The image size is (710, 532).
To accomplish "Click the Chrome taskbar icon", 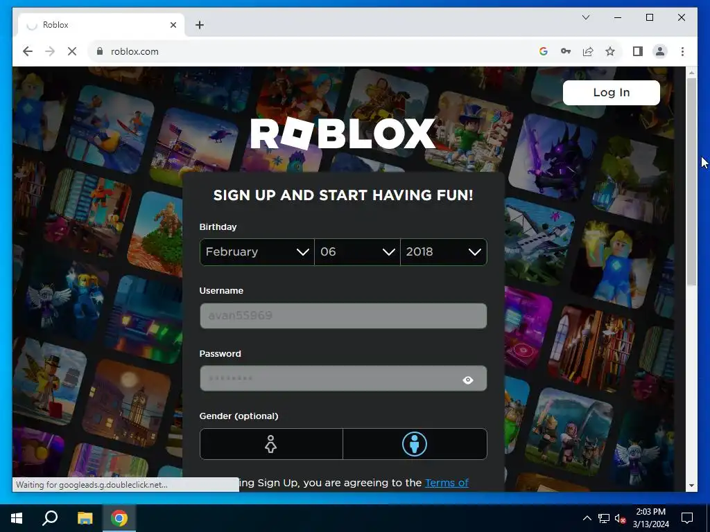I will (x=119, y=518).
